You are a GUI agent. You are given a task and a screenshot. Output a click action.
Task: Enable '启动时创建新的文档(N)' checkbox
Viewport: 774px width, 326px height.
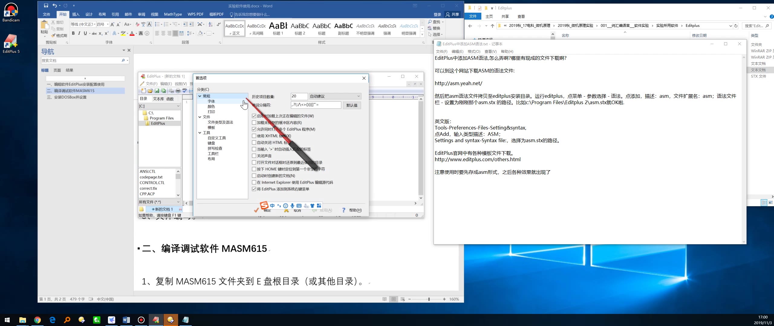pyautogui.click(x=254, y=176)
